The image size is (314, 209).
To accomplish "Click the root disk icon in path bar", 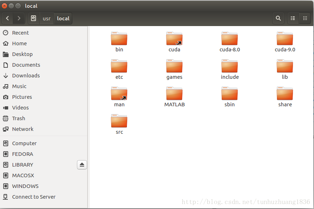I will pos(34,19).
